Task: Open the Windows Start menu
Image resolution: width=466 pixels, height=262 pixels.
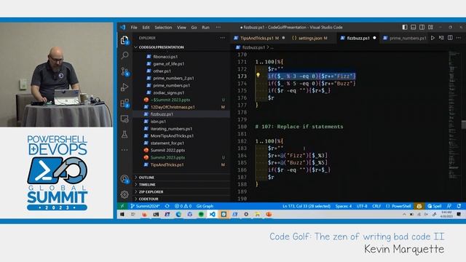Action: 122,214
